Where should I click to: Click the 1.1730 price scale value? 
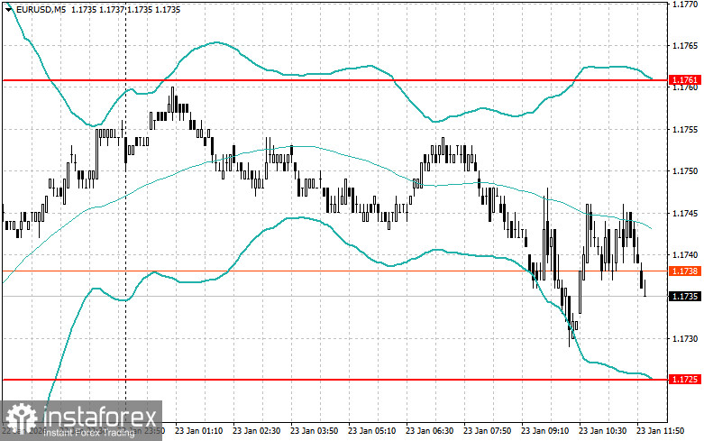pos(685,339)
